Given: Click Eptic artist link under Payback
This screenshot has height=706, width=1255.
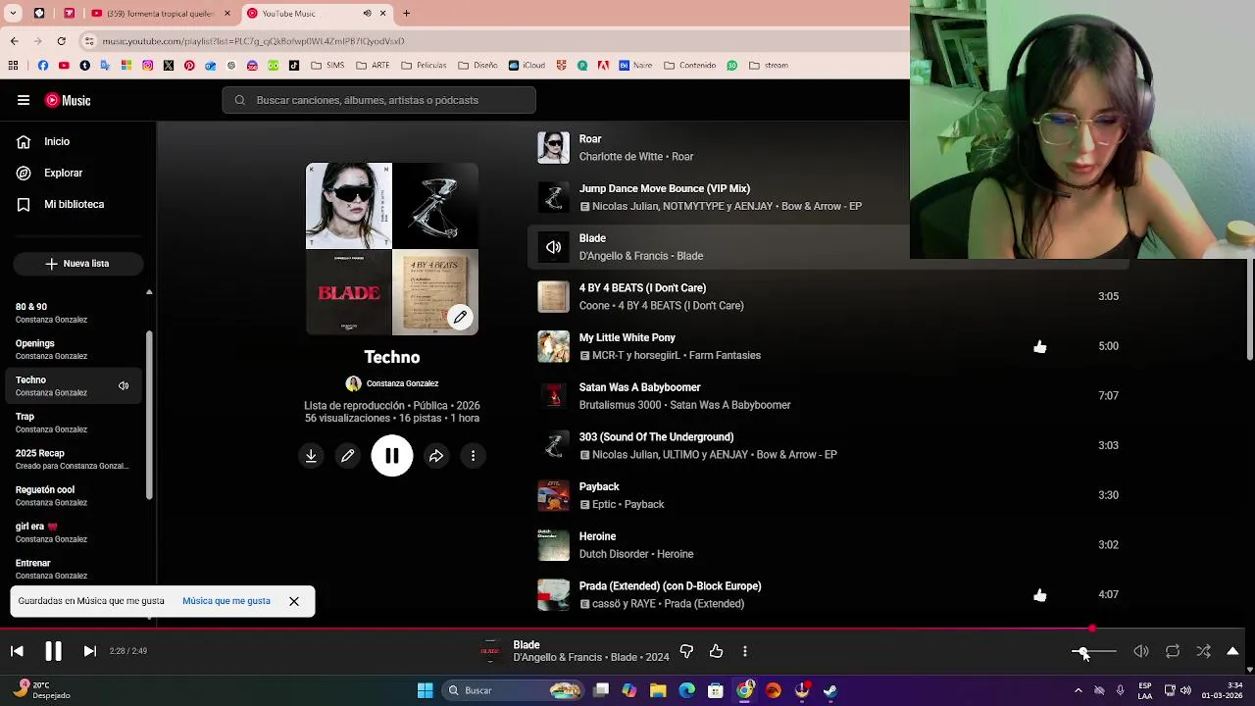Looking at the screenshot, I should pyautogui.click(x=604, y=504).
